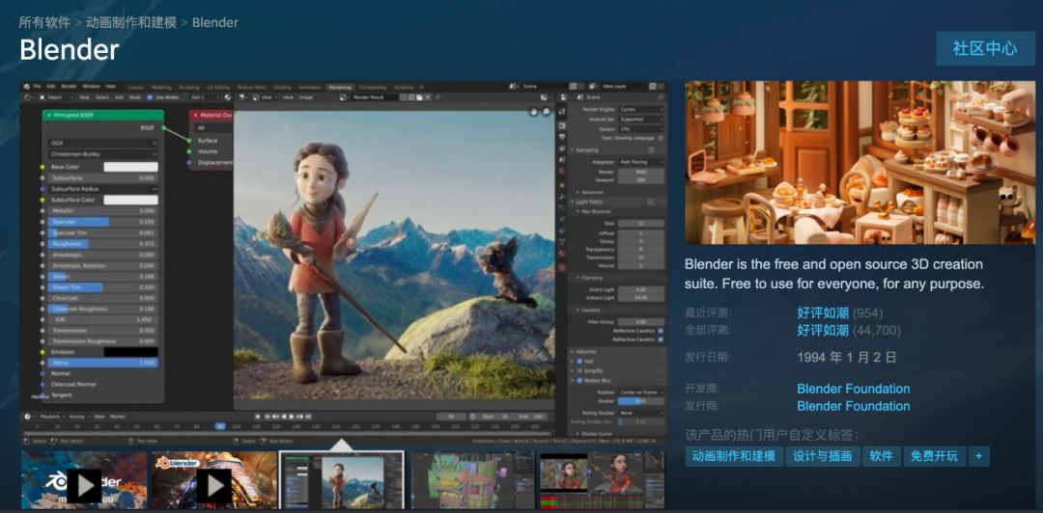Click the Base Color swatch
Viewport: 1043px width, 513px height.
coord(131,167)
